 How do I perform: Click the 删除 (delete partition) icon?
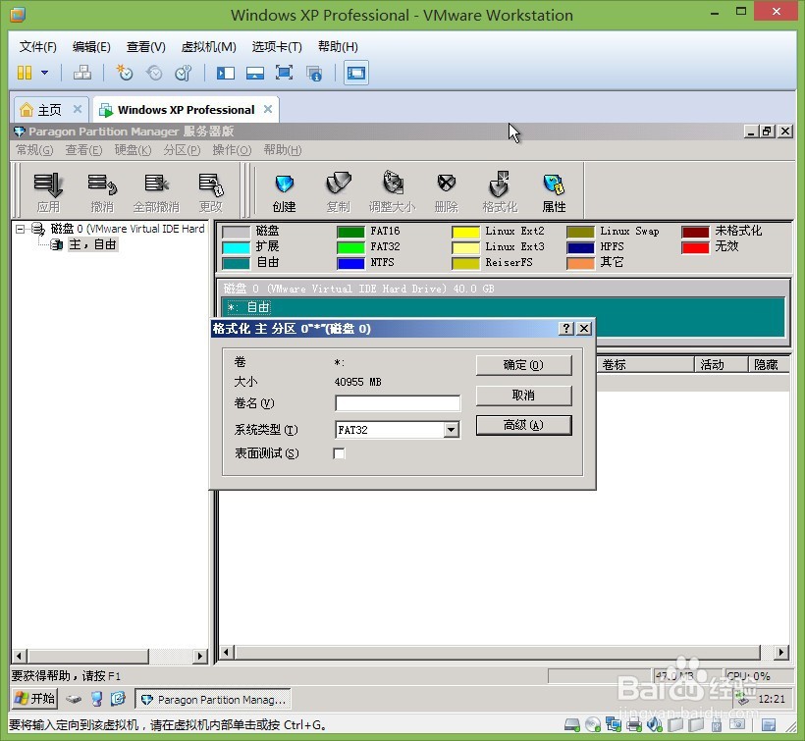coord(446,192)
